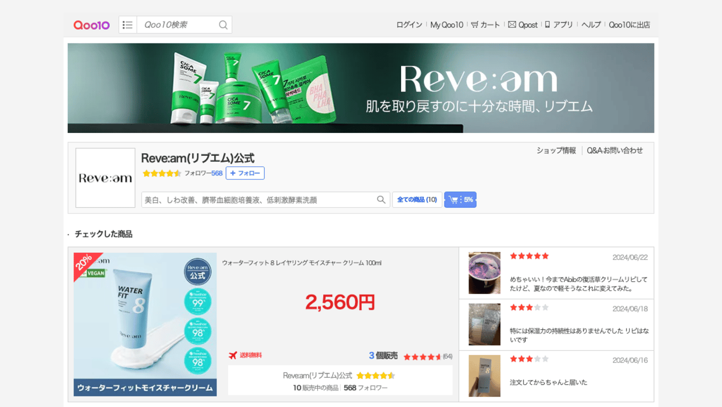722x407 pixels.
Task: Open the cart icon in header
Action: click(474, 24)
